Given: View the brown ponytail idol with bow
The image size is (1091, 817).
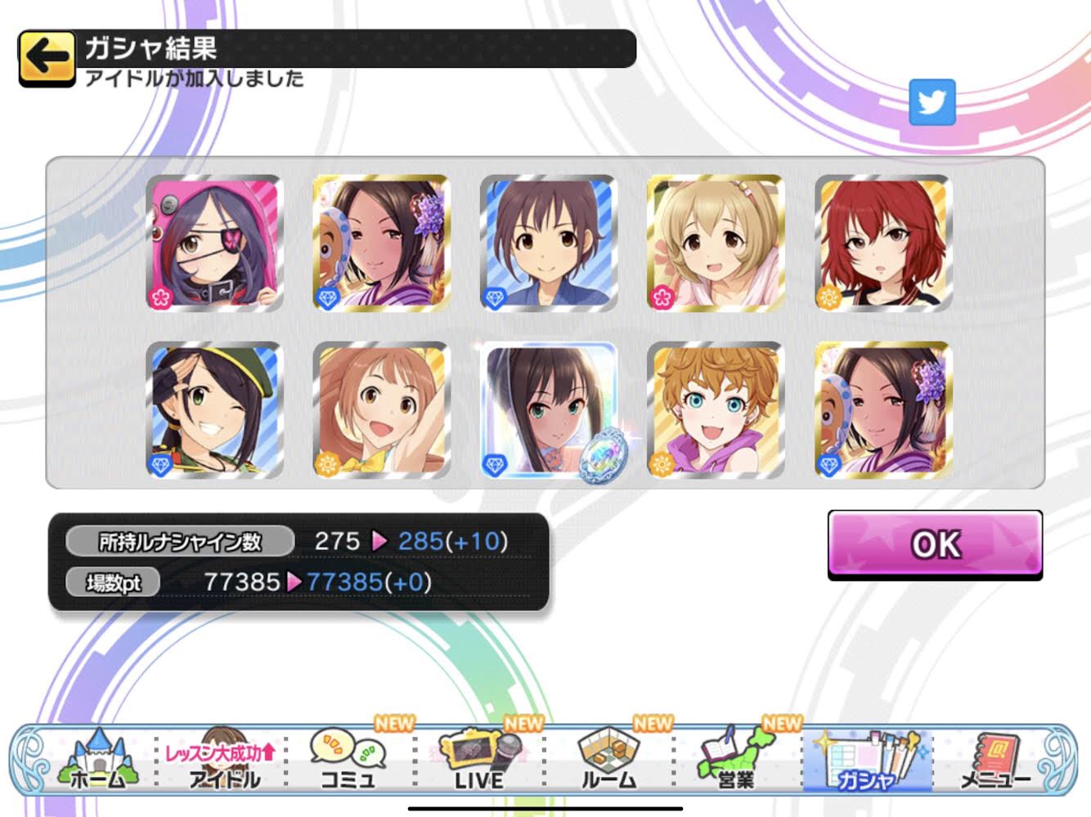Looking at the screenshot, I should 381,410.
